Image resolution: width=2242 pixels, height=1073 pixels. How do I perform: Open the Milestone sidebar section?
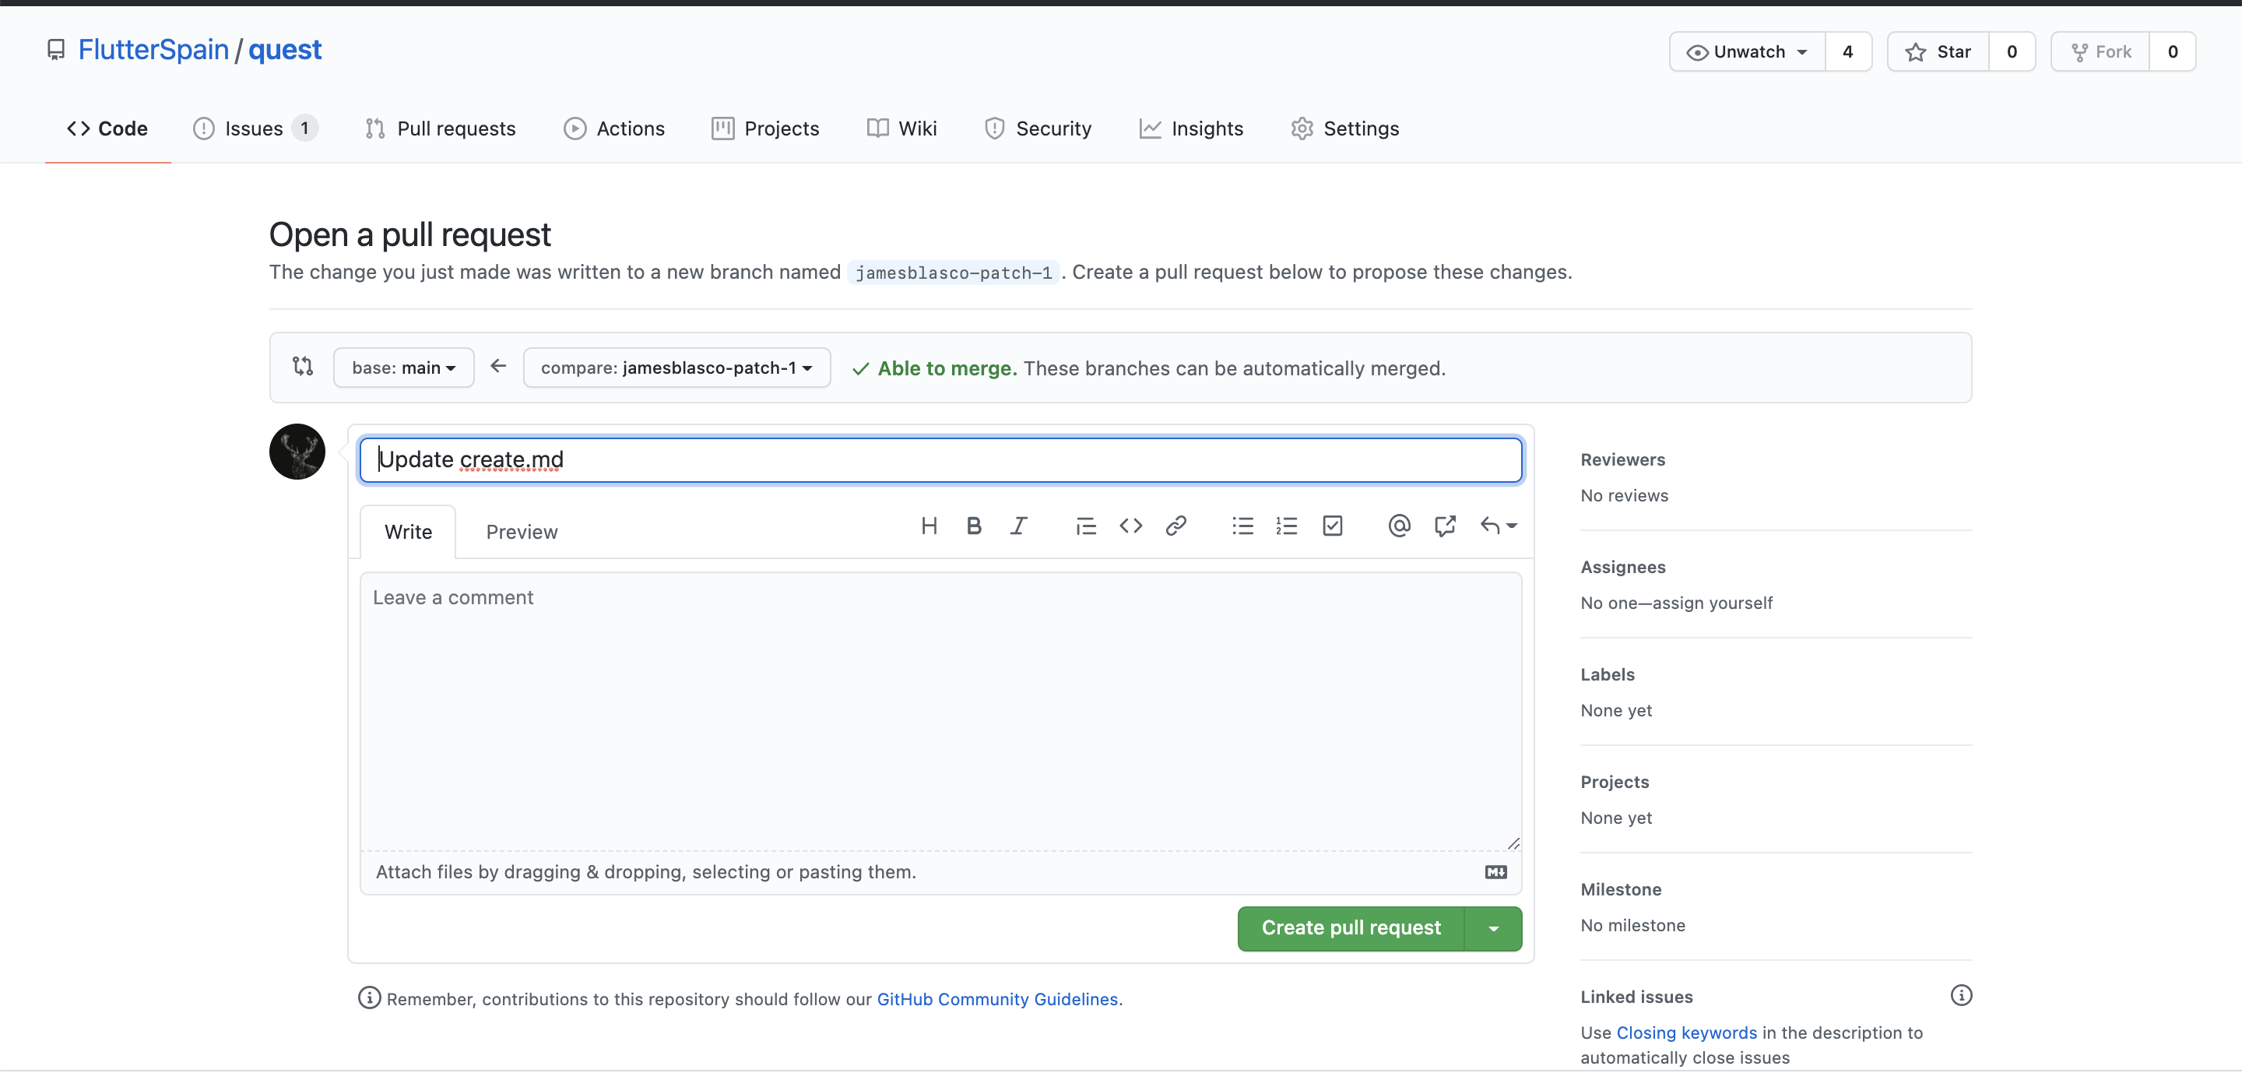[1621, 889]
